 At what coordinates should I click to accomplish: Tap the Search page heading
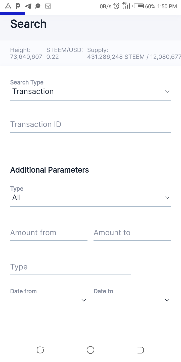[28, 24]
